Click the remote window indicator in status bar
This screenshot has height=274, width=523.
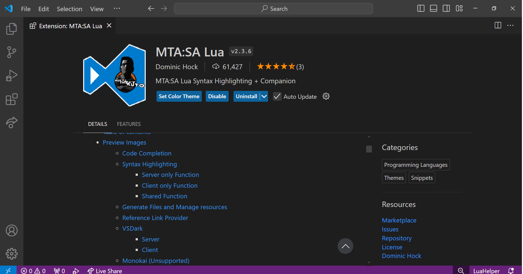(8, 270)
